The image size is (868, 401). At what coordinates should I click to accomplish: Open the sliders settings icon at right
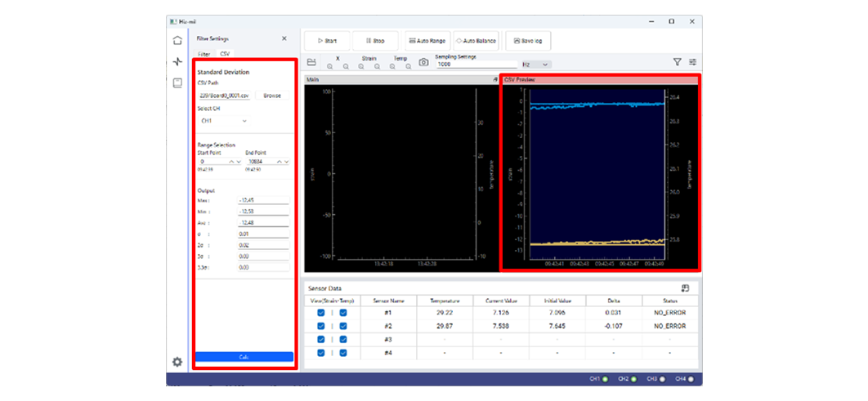click(x=693, y=62)
